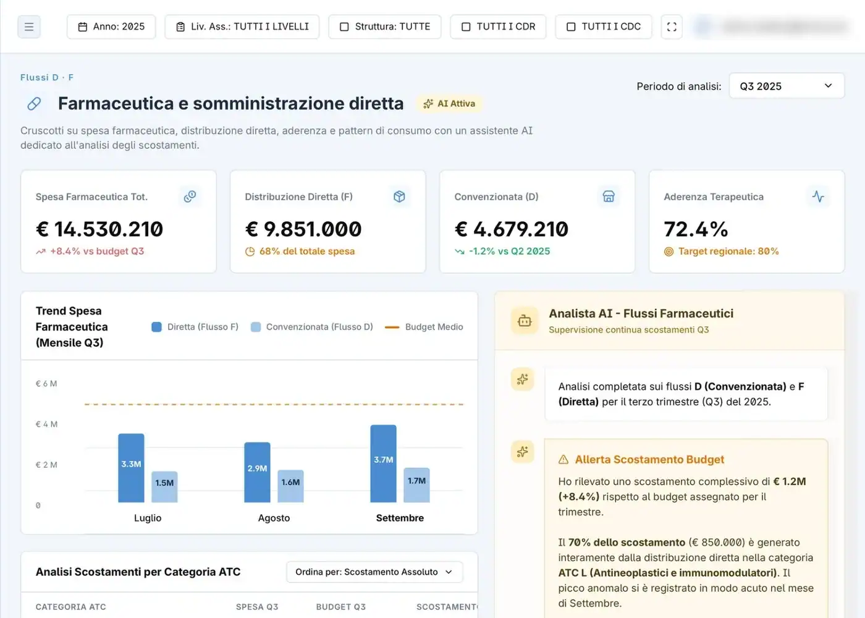Sort by CATEGORIA ATC column header
Image resolution: width=865 pixels, height=618 pixels.
(71, 607)
